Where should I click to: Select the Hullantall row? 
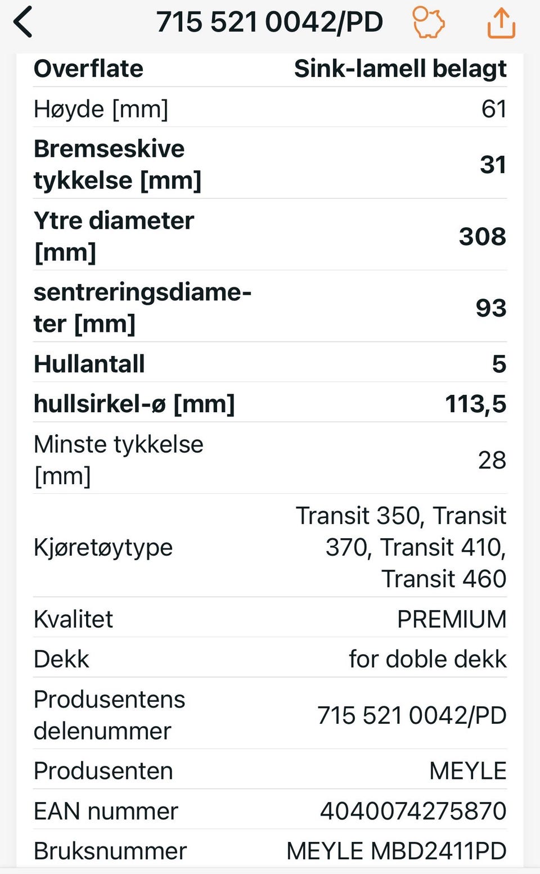(270, 363)
